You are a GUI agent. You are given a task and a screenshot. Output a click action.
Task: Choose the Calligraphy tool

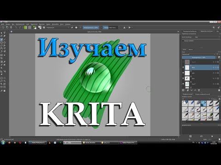(5, 36)
